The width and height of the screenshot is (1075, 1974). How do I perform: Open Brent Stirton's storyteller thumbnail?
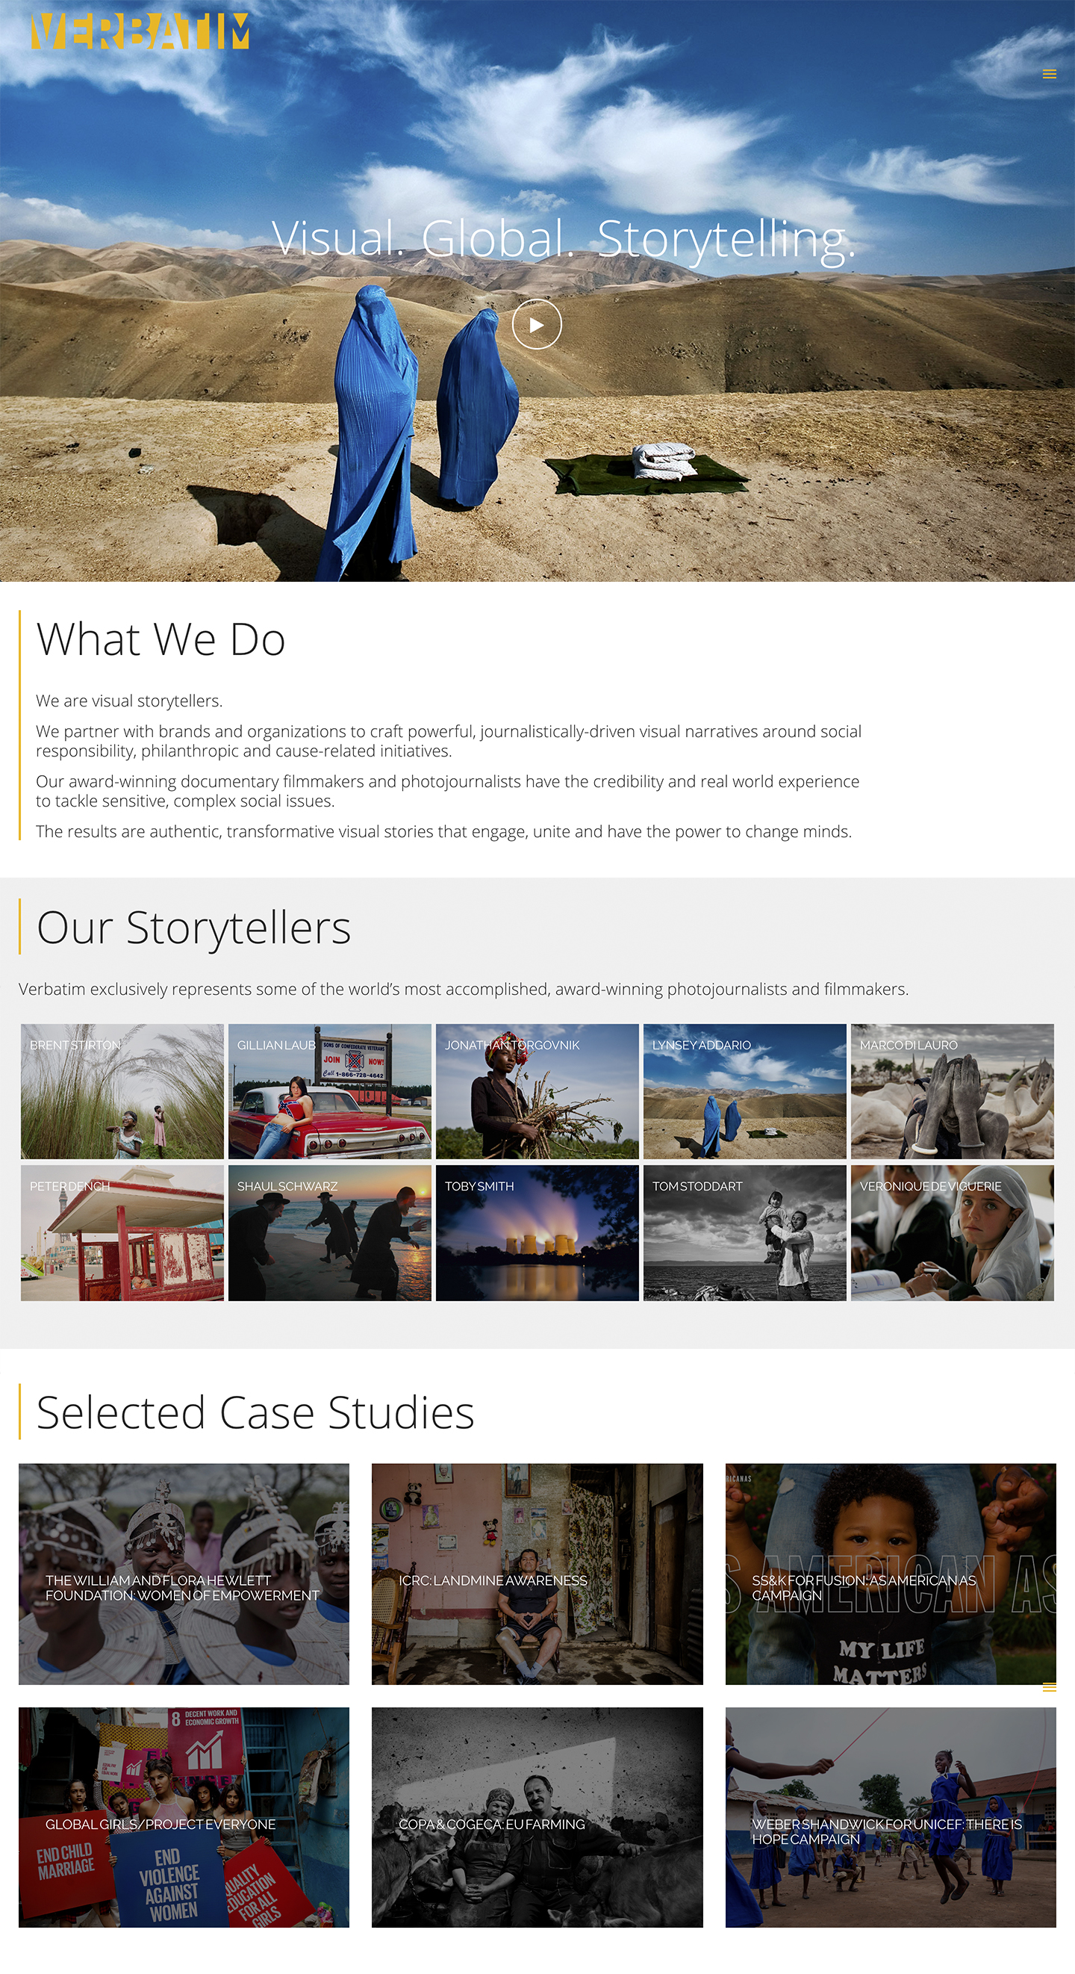[122, 1091]
